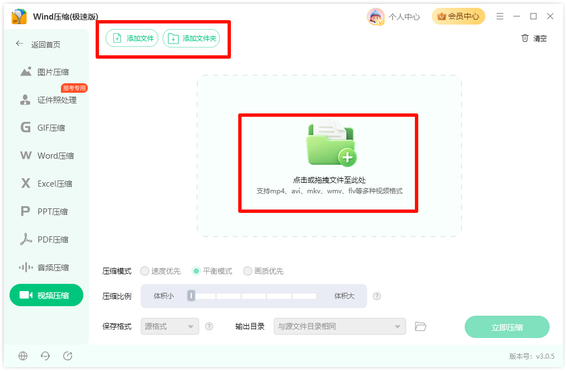
Task: Click the compression ratio slider handle
Action: [x=191, y=296]
